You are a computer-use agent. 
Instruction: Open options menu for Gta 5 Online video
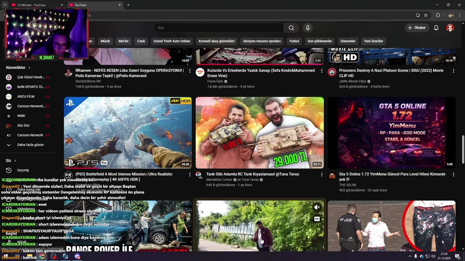point(453,174)
